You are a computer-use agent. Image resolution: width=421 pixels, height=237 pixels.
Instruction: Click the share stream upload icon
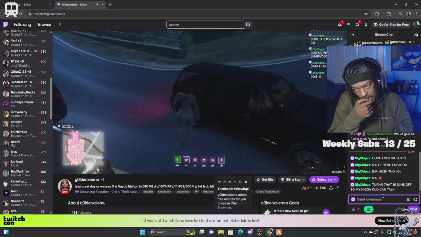331,188
